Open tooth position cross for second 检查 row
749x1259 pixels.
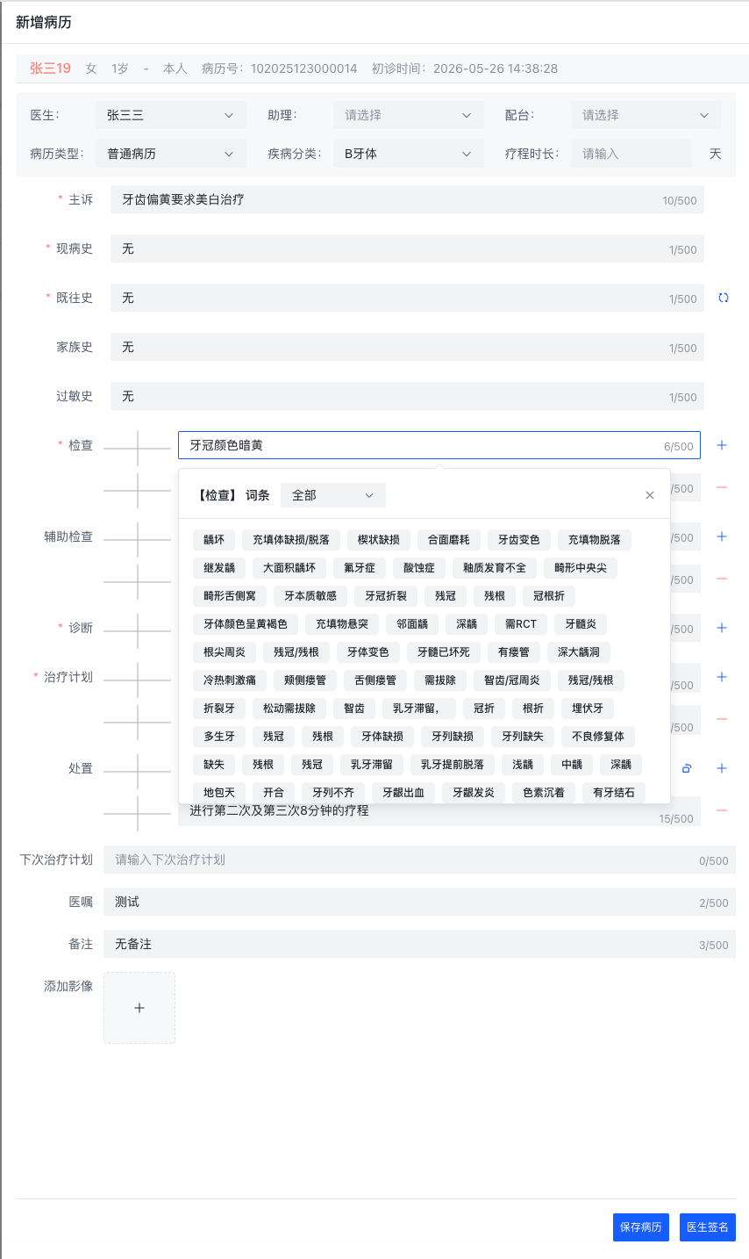[x=138, y=491]
